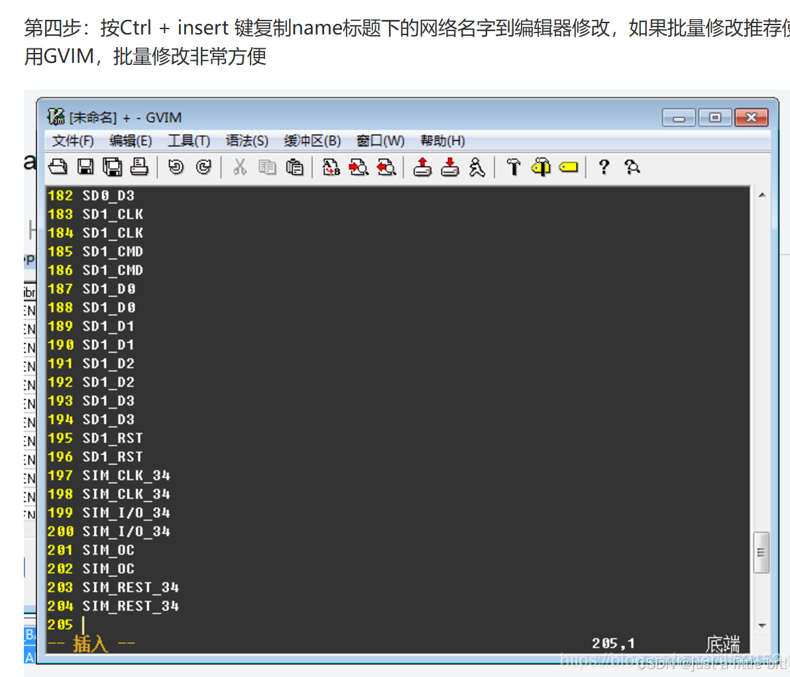Maximize the GVIM window

tap(715, 118)
